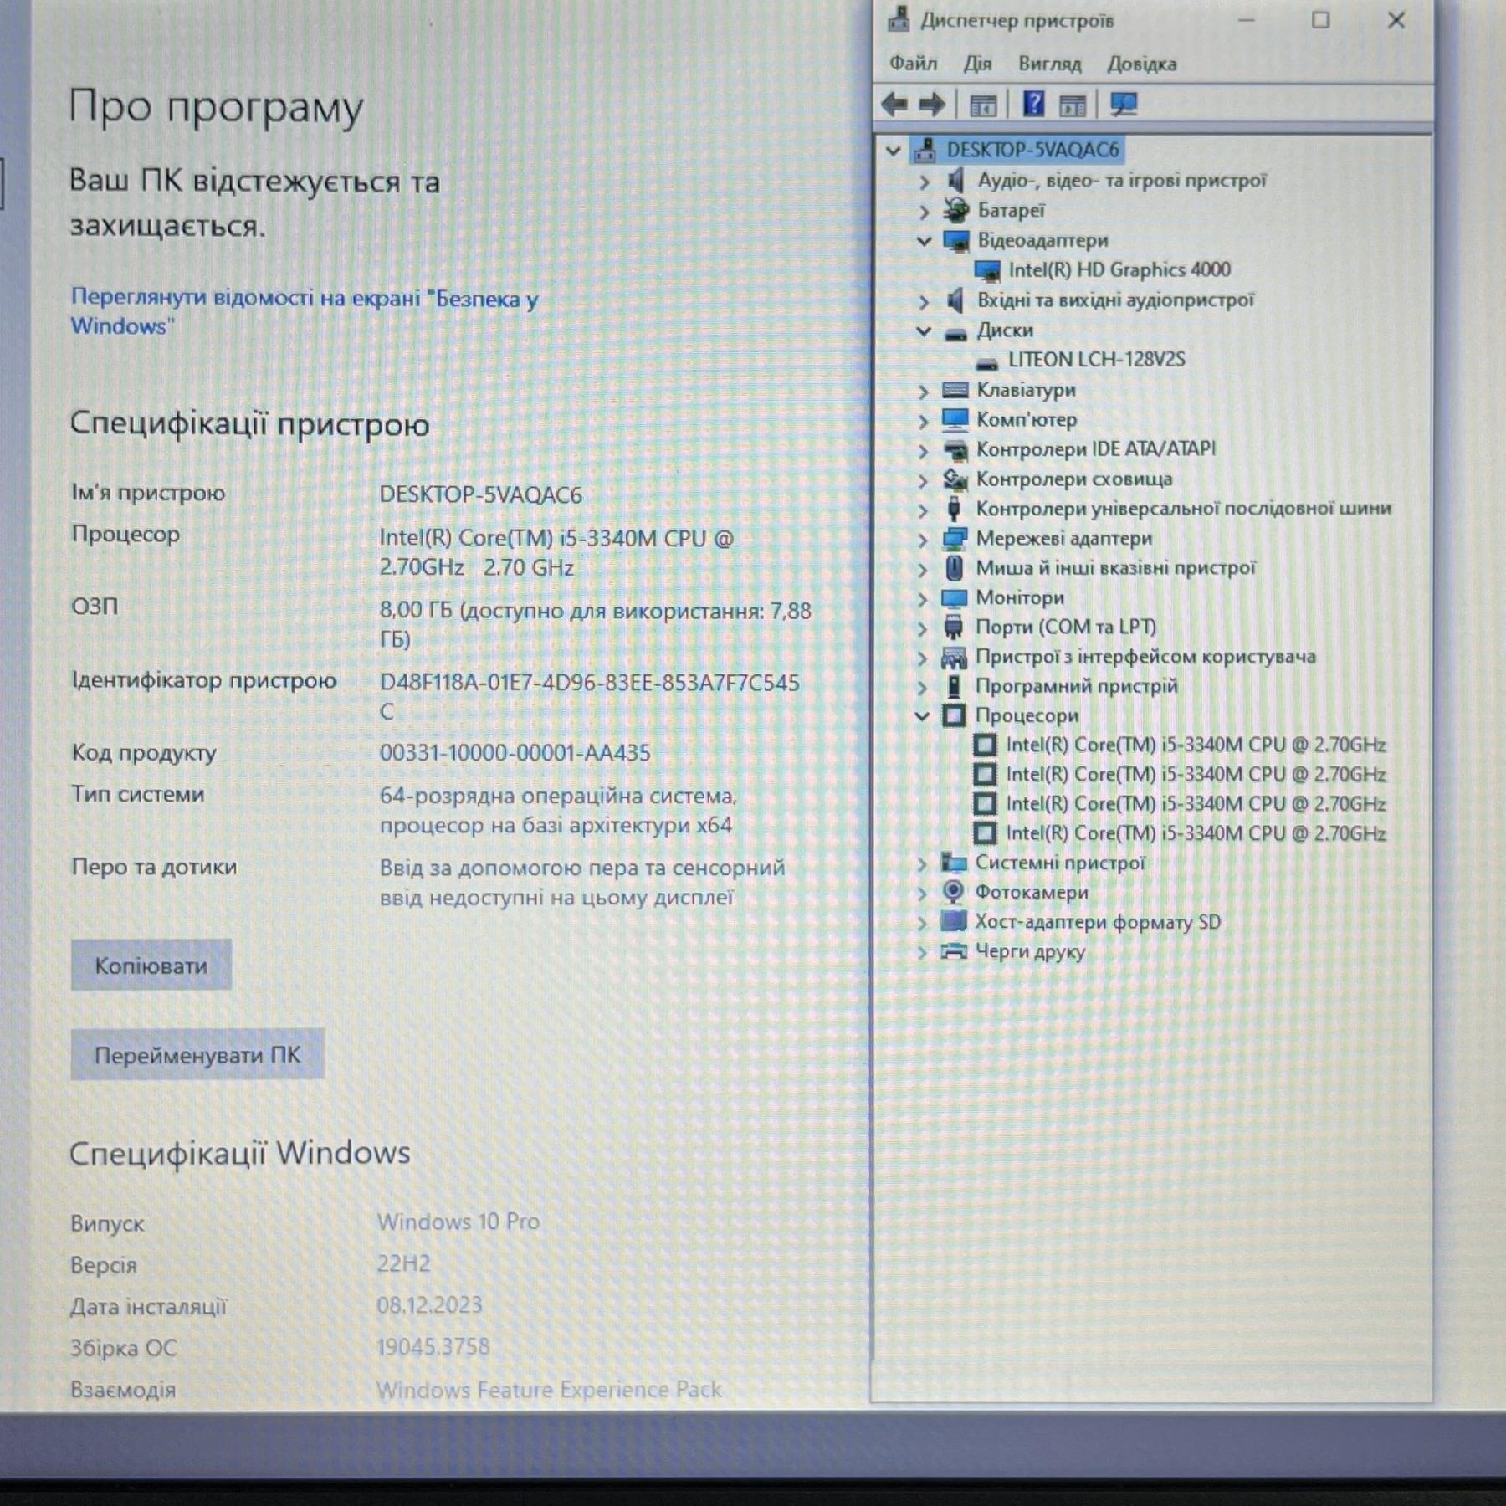
Task: Click the icon beside Програмний пристрій
Action: pos(953,686)
